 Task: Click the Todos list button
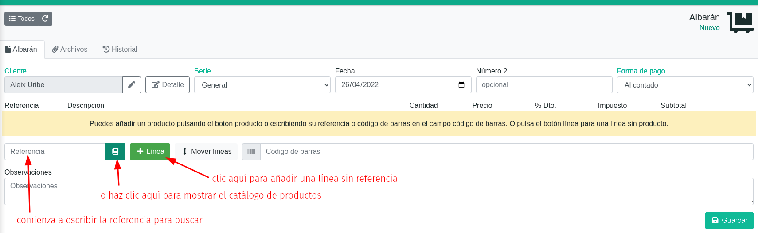(x=22, y=19)
